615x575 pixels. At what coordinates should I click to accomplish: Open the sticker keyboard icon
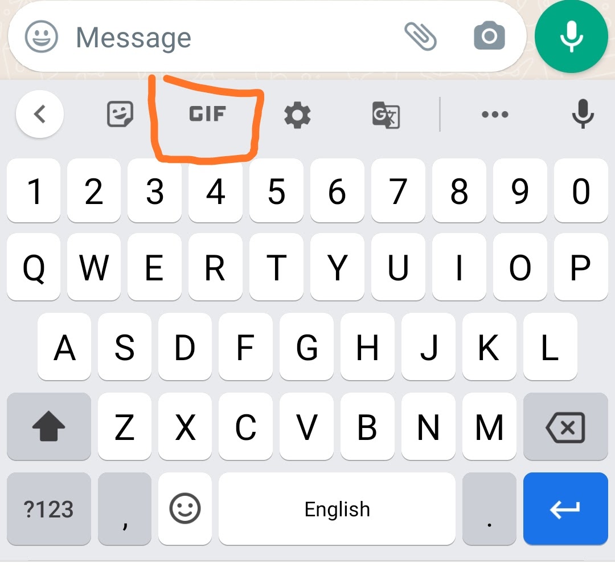click(120, 114)
